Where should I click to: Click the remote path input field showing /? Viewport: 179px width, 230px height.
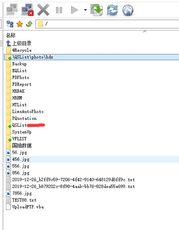[x=107, y=24]
